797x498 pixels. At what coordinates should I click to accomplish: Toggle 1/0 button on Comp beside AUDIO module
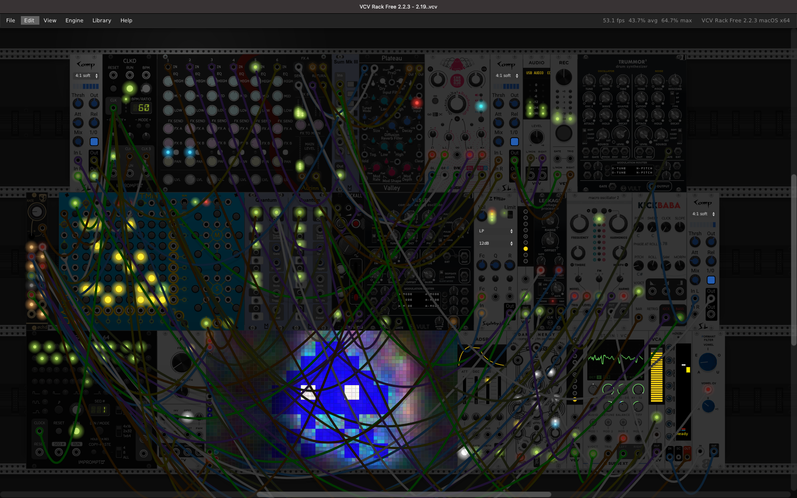tap(514, 141)
